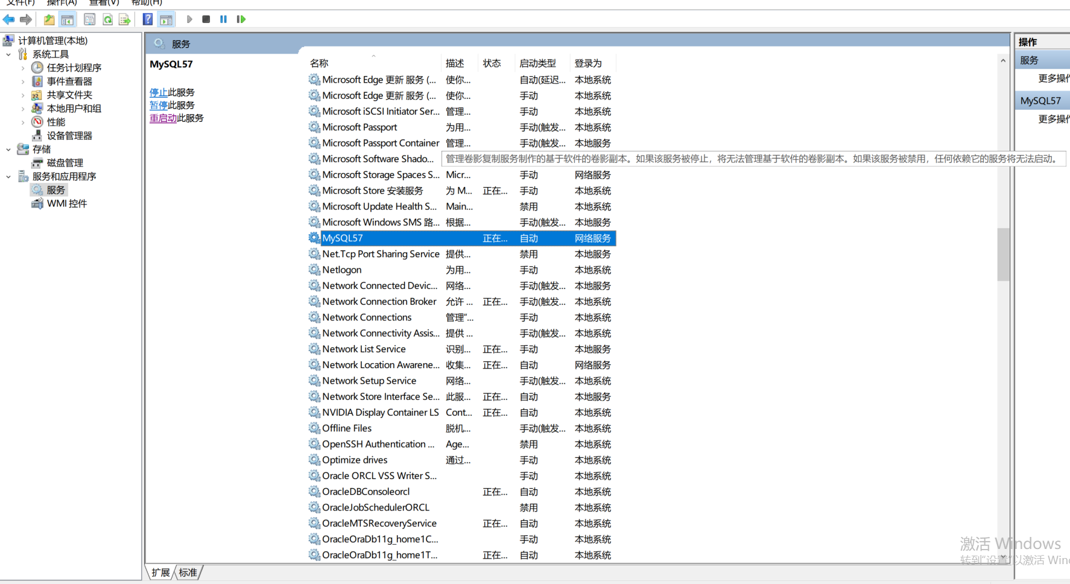Click the Refresh toolbar icon

tap(107, 19)
